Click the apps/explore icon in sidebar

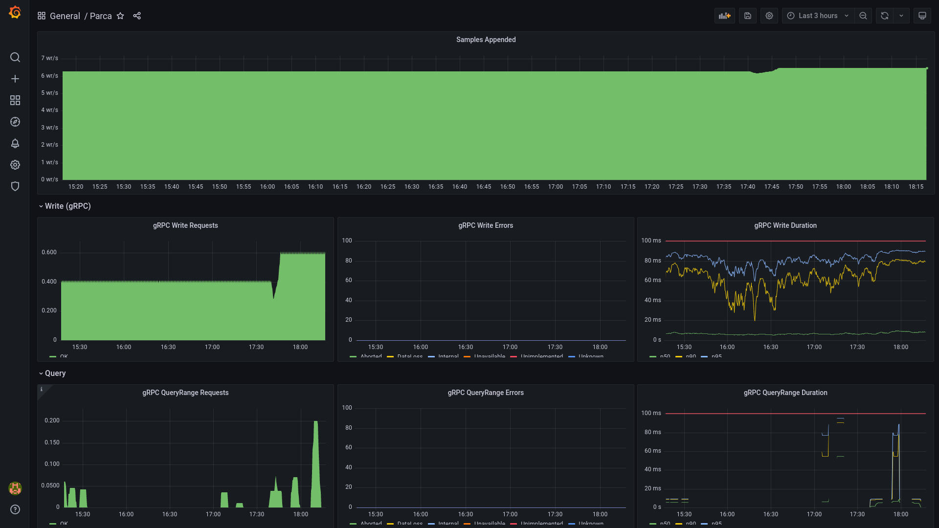coord(15,122)
